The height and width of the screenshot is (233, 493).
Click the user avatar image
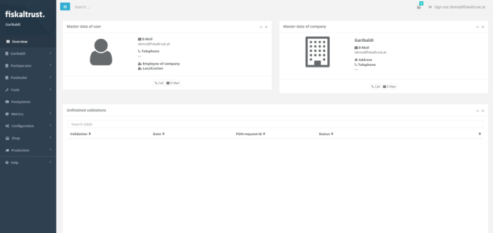coord(101,52)
